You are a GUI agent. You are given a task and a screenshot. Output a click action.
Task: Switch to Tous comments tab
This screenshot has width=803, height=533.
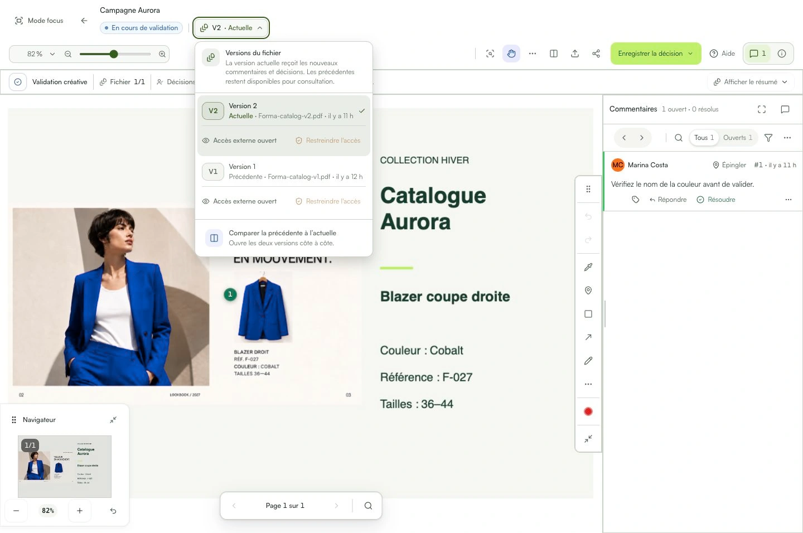coord(704,138)
